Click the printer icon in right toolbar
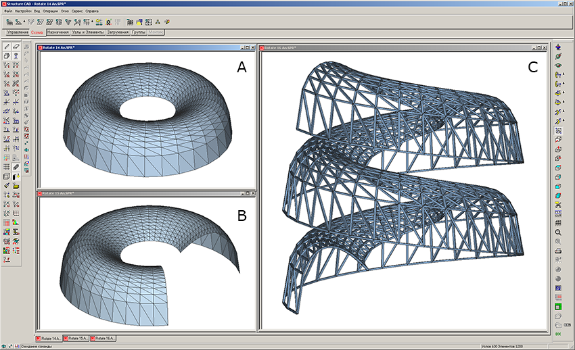Screen dimensions: 575x350 558,251
